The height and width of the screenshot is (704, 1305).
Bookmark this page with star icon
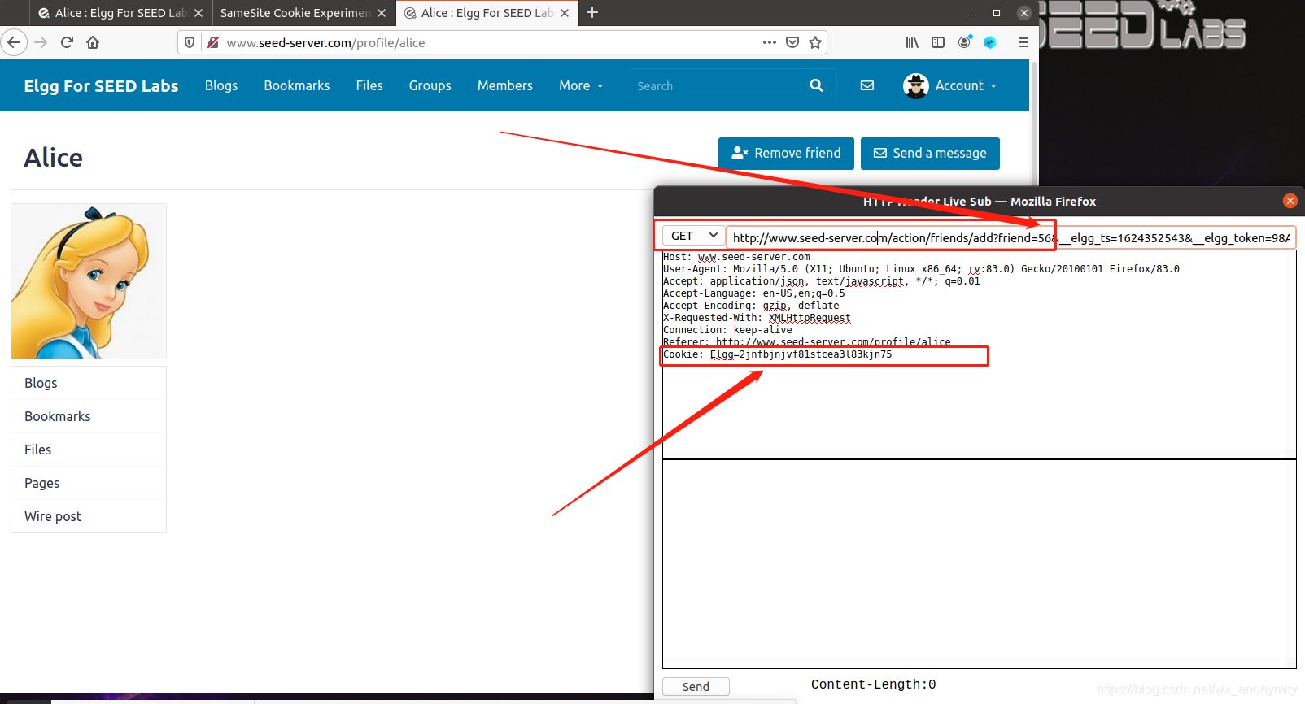pos(815,42)
